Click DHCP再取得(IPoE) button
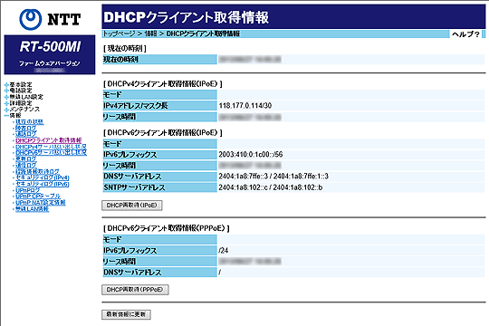This screenshot has height=326, width=489. 132,206
